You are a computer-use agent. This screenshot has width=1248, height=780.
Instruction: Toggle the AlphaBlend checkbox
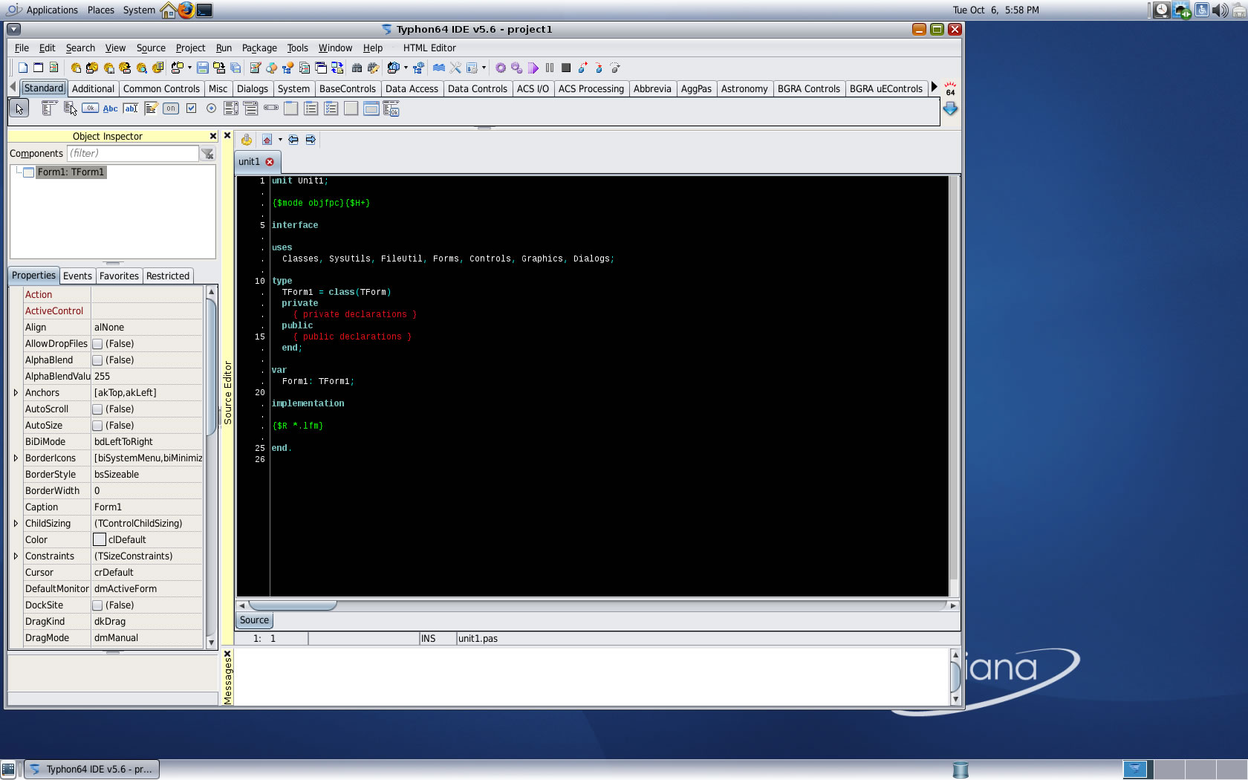[x=97, y=360]
